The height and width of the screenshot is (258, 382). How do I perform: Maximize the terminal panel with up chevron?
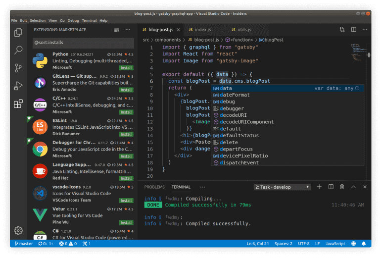(354, 187)
